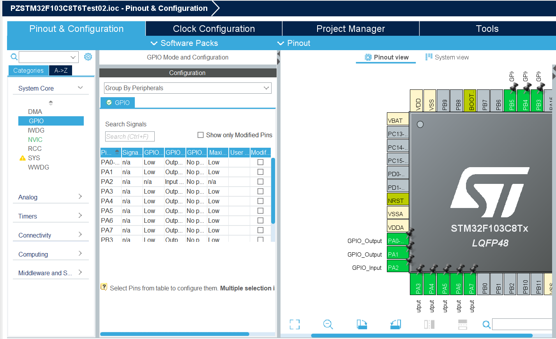Click the horizontal split view icon
The height and width of the screenshot is (339, 556).
[x=463, y=324]
